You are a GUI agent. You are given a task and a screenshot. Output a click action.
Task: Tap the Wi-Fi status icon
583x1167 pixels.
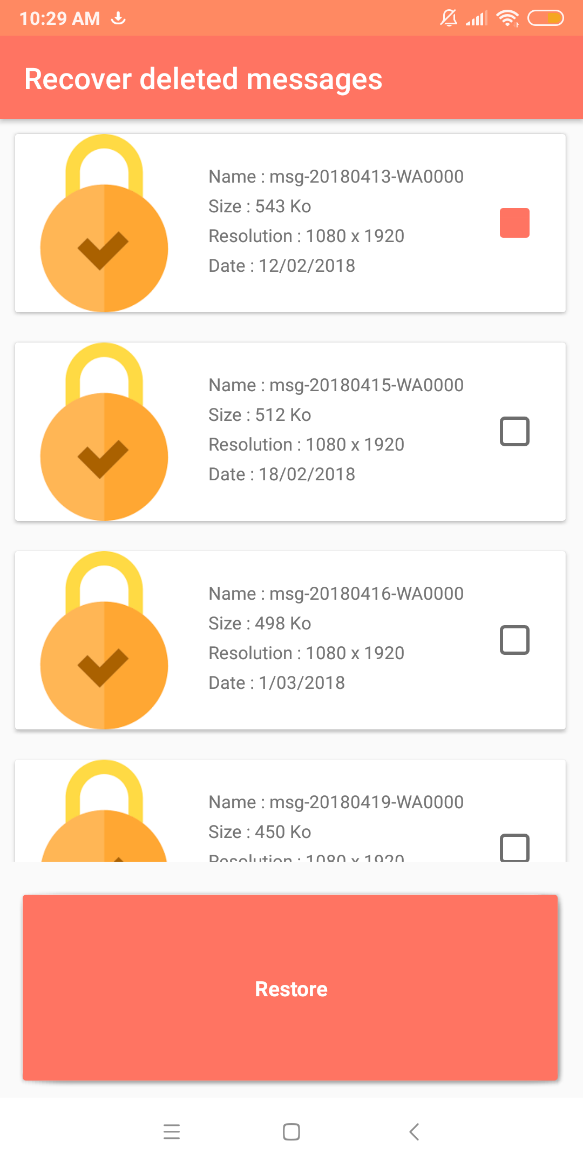(507, 18)
